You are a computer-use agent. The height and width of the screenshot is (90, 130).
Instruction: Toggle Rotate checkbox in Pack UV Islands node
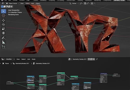(85, 88)
